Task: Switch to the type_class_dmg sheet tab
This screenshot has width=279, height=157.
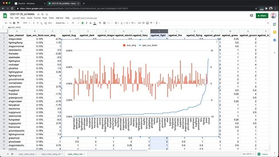Action: tap(27, 154)
